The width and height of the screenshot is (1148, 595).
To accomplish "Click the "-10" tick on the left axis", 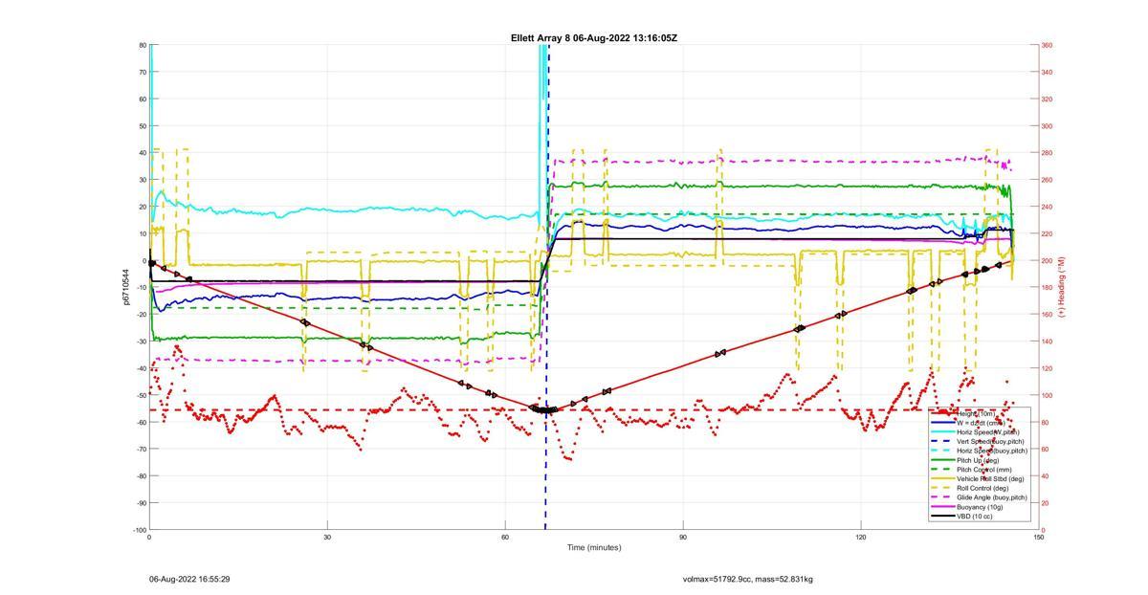I will (x=142, y=288).
